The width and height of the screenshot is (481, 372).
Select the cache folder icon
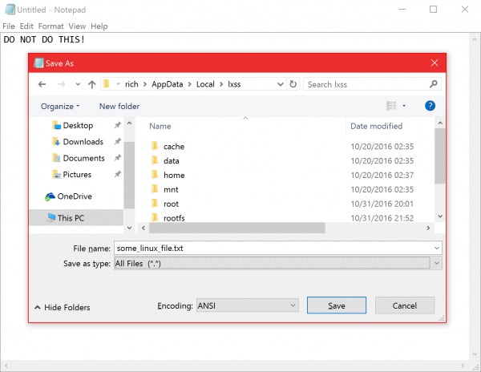coord(154,147)
